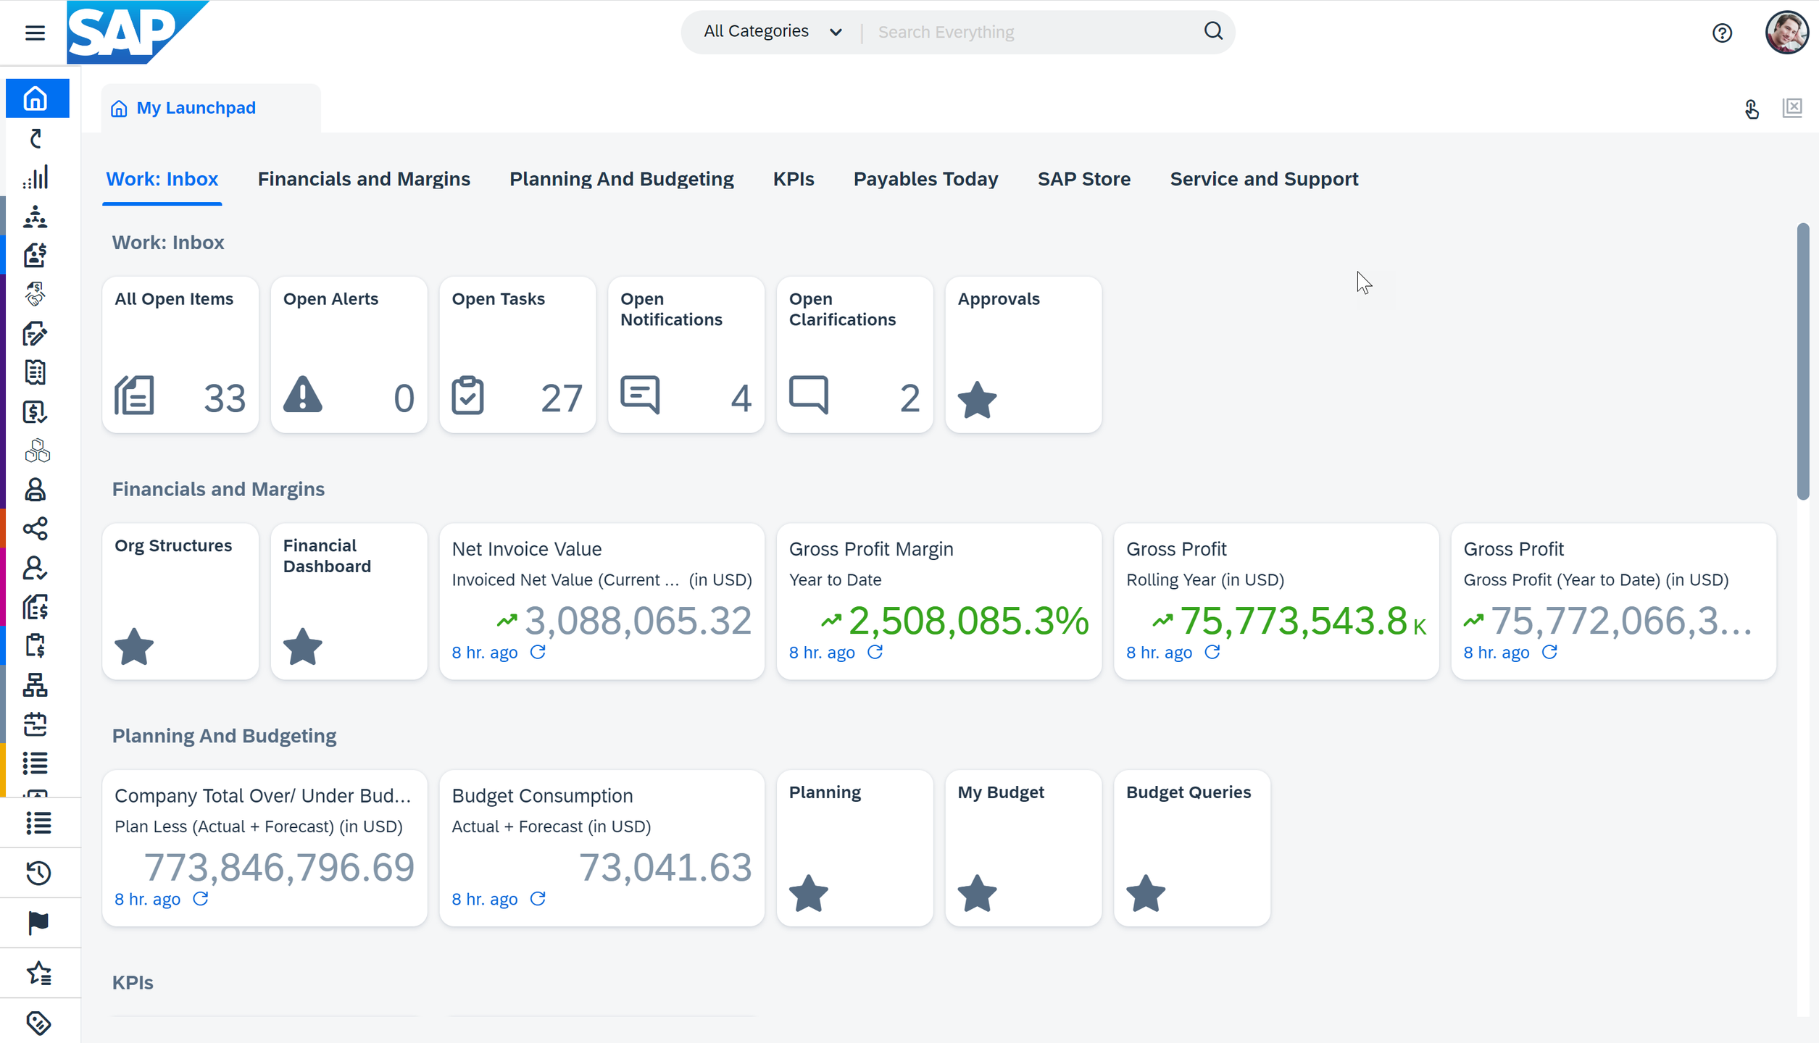Refresh the Net Invoice Value tile
Viewport: 1819px width, 1043px height.
538,653
